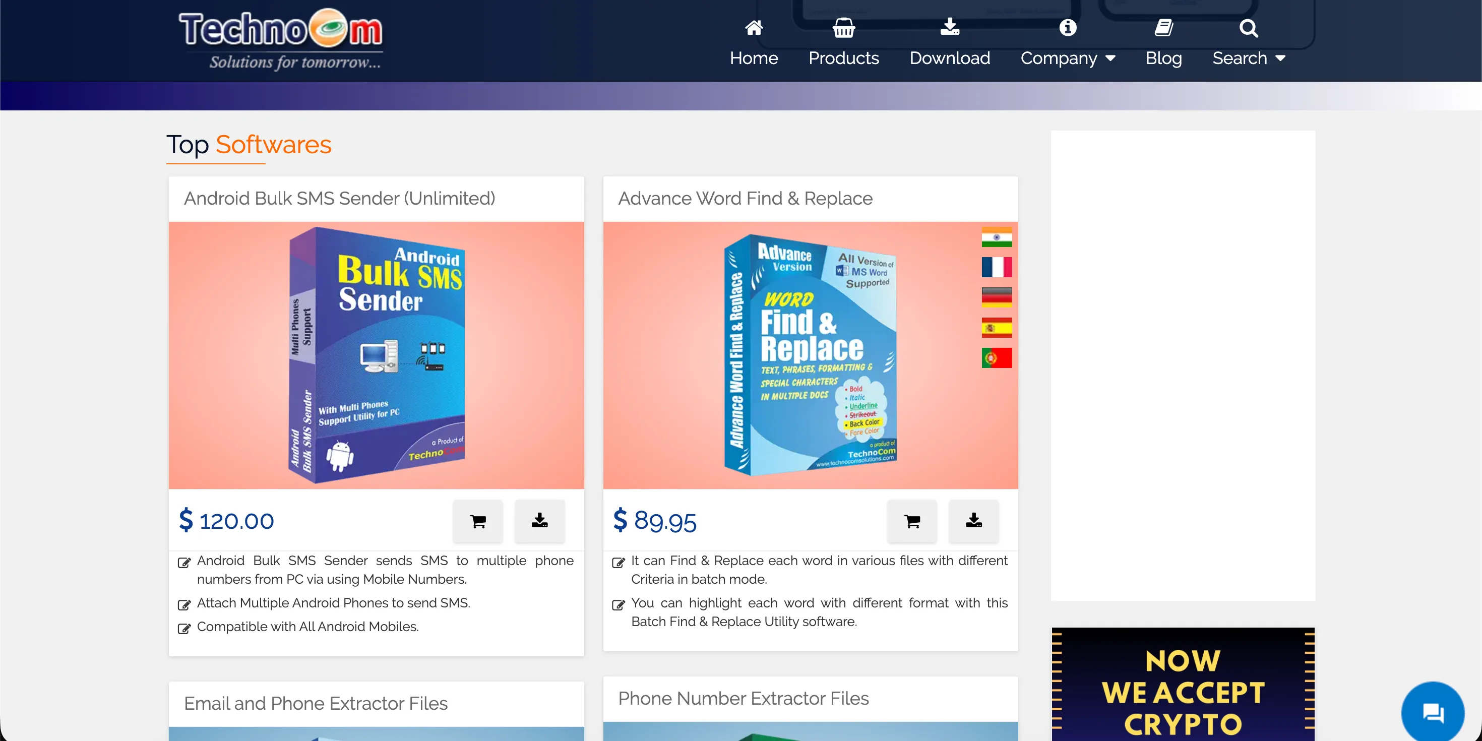Click the We Accept Crypto banner
The image size is (1482, 741).
point(1183,684)
